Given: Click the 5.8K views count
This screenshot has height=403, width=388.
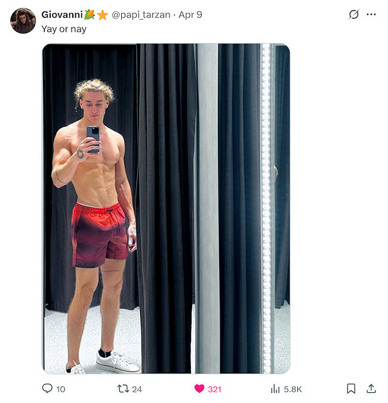Looking at the screenshot, I should 293,389.
